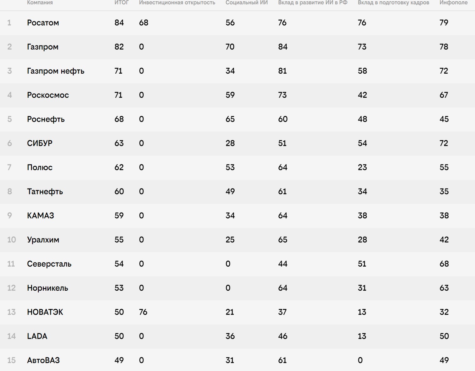Click Вклад в развитие ИИ в РФ header

(x=313, y=3)
